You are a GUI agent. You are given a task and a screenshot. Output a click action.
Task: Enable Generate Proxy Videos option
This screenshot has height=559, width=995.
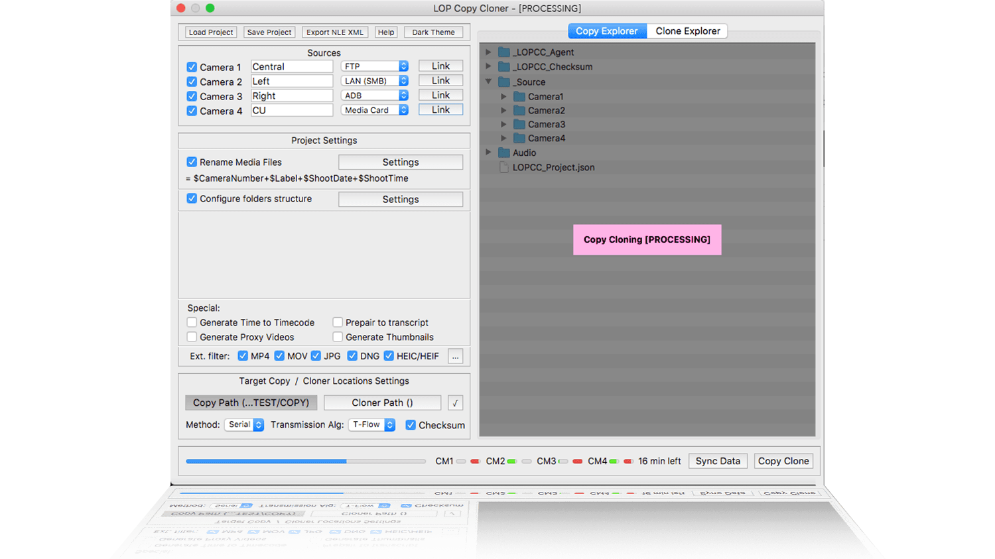tap(192, 338)
